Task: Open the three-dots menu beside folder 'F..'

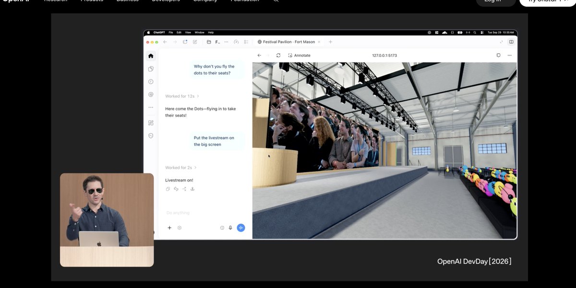Action: tap(226, 42)
